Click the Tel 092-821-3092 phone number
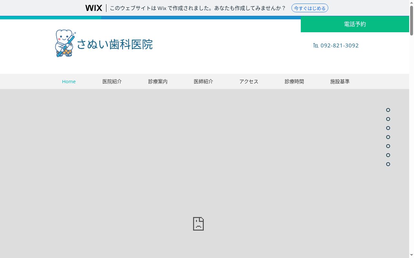414x258 pixels. point(336,45)
